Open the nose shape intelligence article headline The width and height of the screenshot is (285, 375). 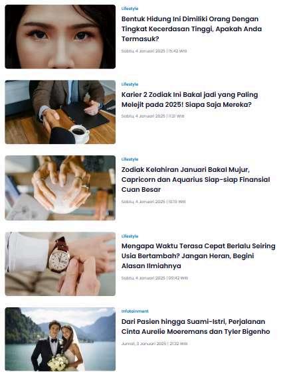tap(191, 29)
